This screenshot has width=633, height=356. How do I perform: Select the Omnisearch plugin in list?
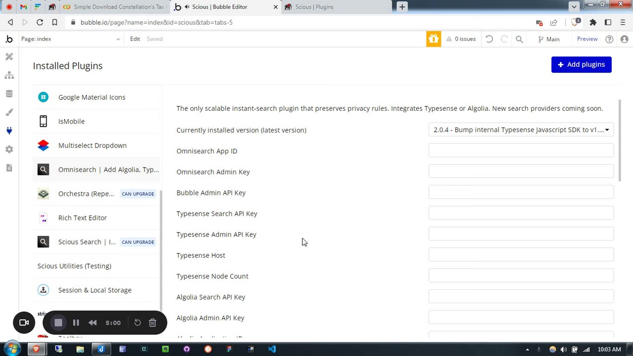[97, 170]
